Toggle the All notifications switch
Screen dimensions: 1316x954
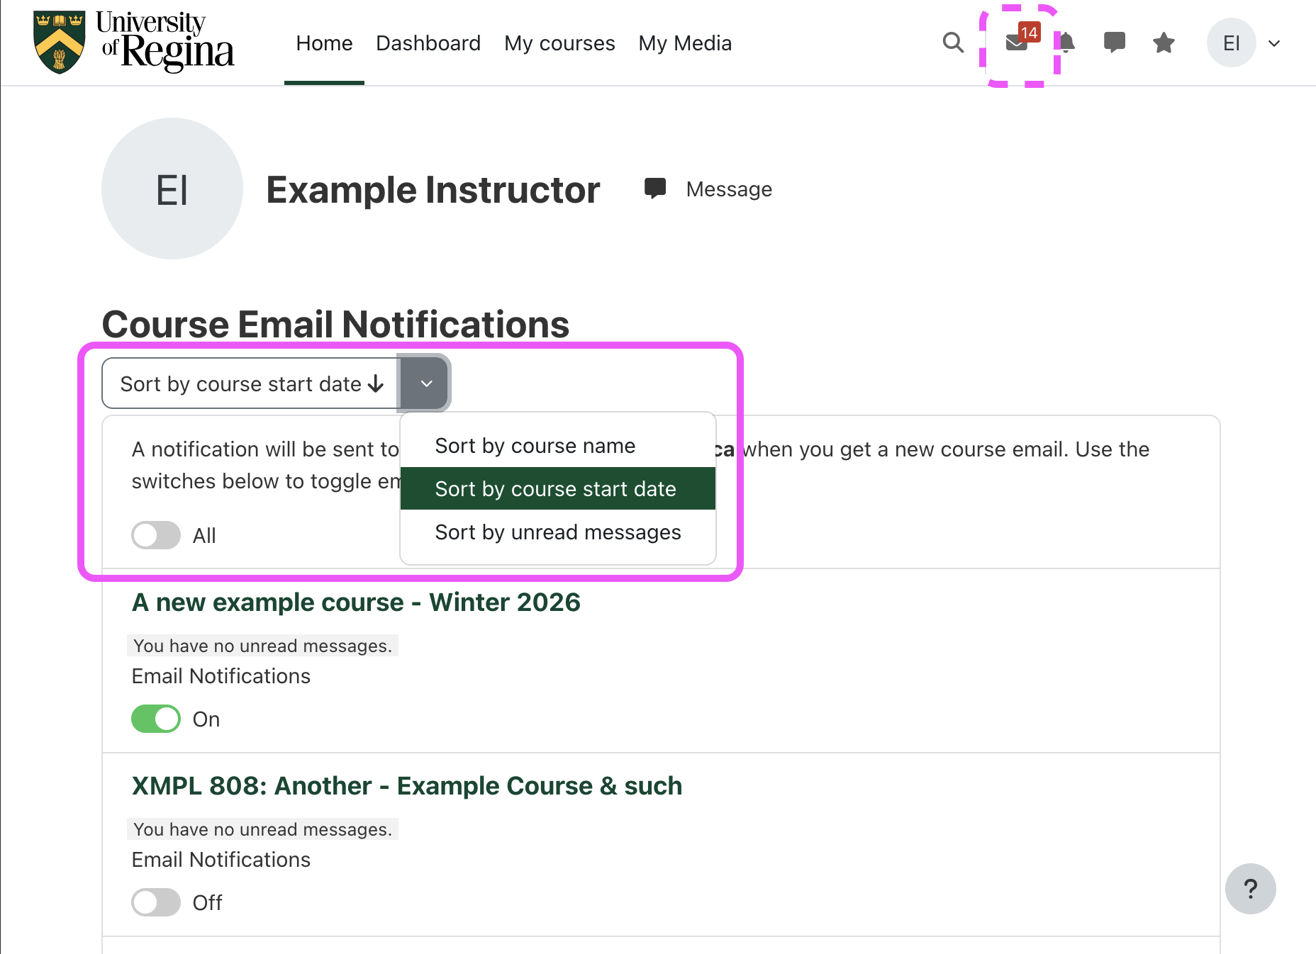click(x=155, y=535)
